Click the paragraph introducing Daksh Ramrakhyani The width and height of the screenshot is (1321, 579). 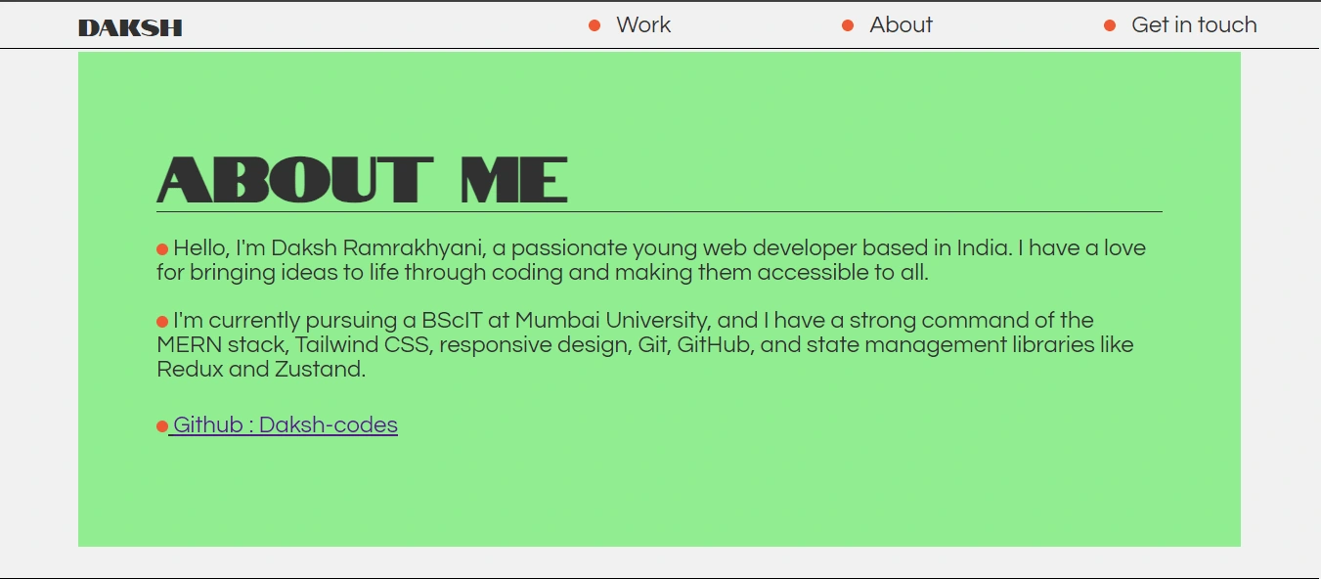651,260
